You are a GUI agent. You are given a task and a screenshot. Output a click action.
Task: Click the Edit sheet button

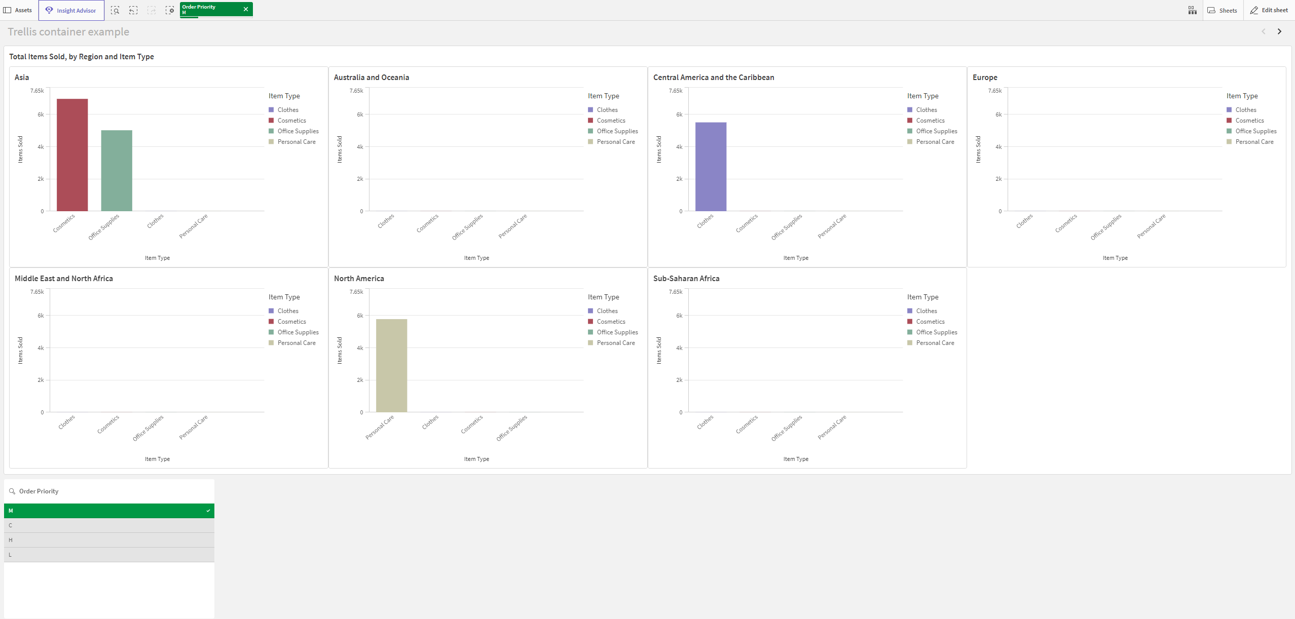coord(1268,8)
